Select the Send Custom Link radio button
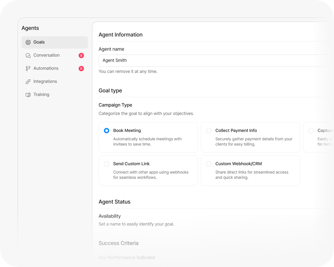 [106, 164]
